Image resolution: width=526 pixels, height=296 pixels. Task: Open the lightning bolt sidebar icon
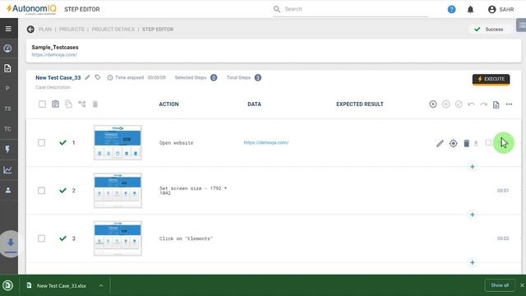pyautogui.click(x=7, y=150)
